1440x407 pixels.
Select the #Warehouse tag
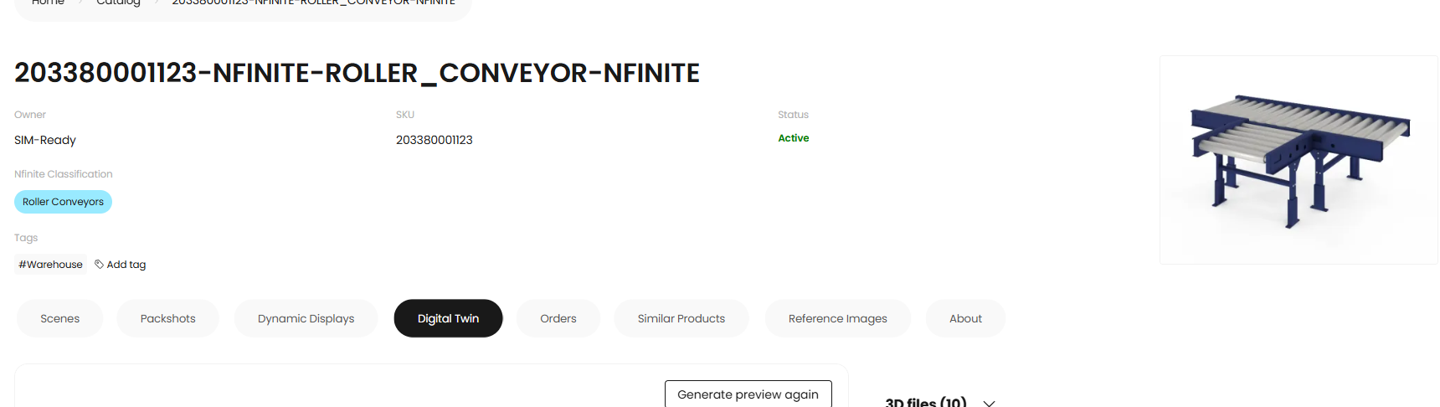[51, 265]
